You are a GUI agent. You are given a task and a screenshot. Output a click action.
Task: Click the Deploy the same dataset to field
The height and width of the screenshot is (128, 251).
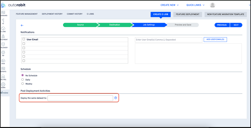coord(80,98)
